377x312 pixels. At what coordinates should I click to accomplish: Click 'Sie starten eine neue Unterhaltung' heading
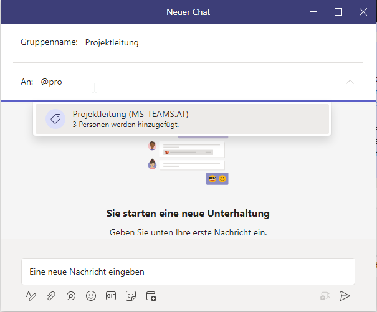click(x=188, y=214)
